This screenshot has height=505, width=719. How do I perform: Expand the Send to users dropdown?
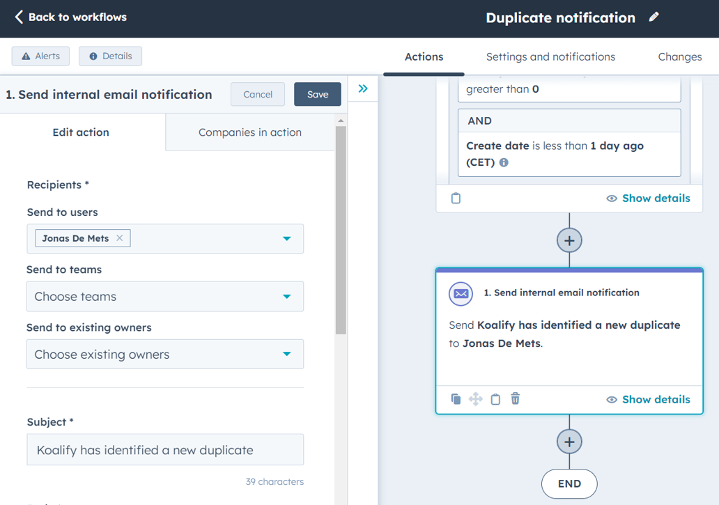coord(286,238)
